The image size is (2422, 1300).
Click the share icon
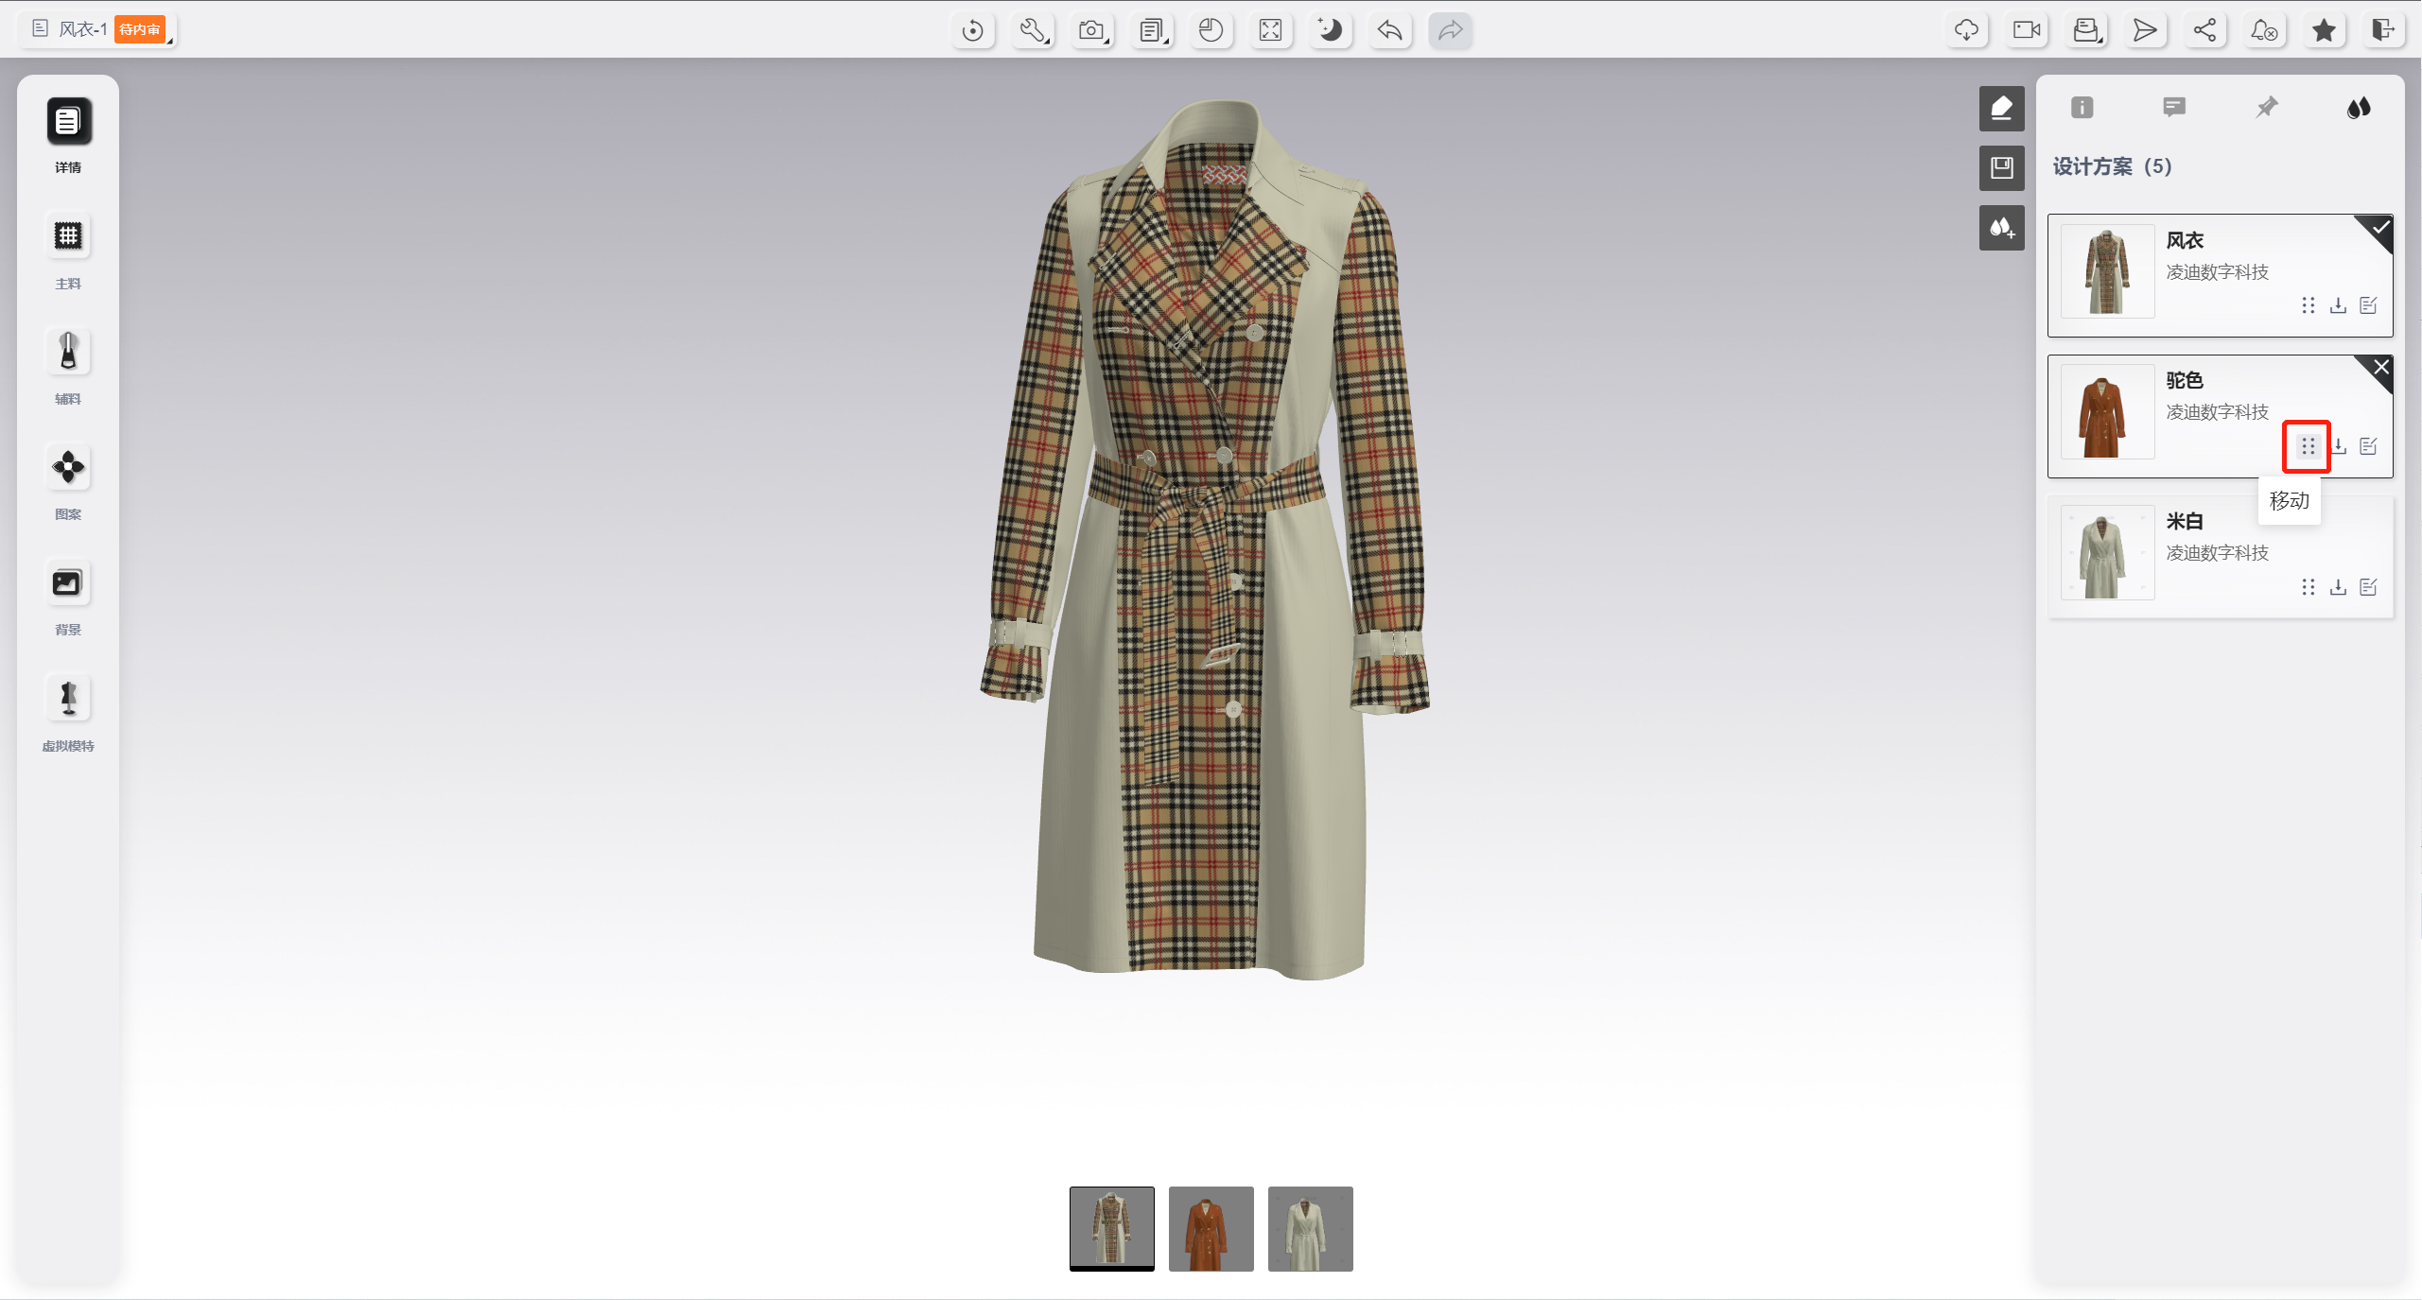[x=2204, y=30]
